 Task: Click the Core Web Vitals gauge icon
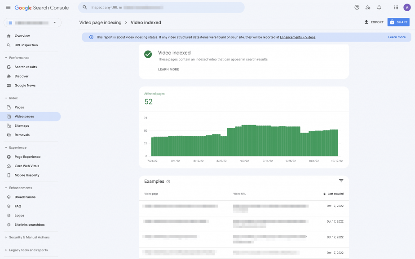pos(9,166)
